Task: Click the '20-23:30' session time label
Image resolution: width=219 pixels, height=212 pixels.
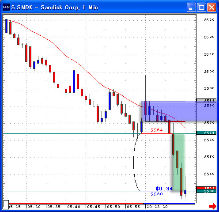Action: click(157, 207)
